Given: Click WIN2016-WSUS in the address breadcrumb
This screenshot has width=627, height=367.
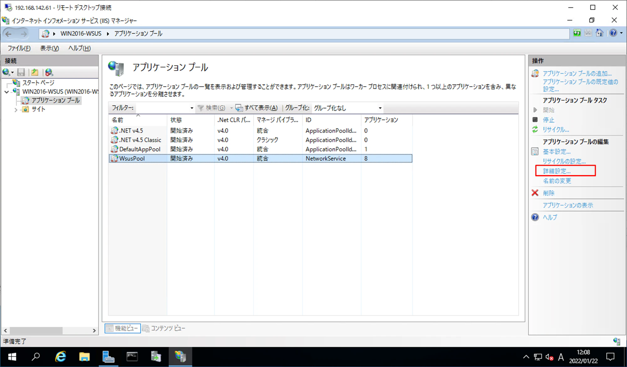Looking at the screenshot, I should click(81, 33).
